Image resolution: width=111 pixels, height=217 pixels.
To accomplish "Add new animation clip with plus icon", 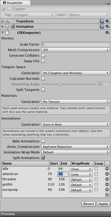I will coord(107,195).
